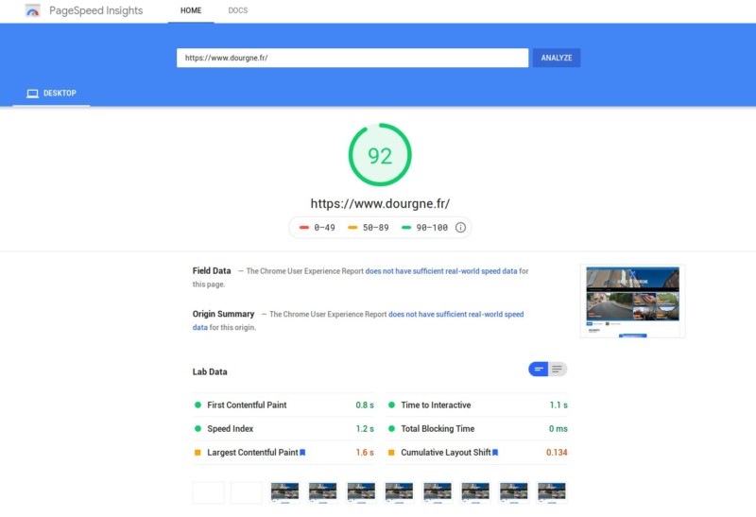Select the third filmstrip frame
756x517 pixels.
285,492
